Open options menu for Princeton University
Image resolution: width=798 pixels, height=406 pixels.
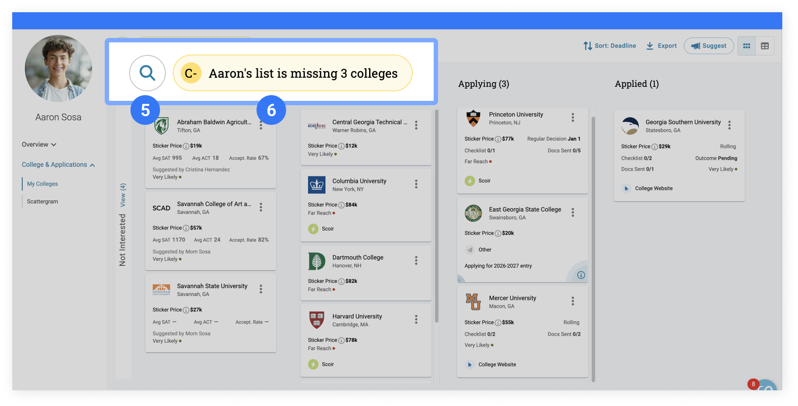[x=573, y=117]
